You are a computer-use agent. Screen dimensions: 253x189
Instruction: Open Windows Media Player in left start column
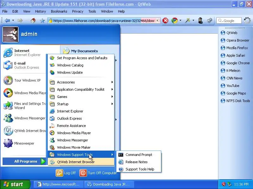(24, 93)
